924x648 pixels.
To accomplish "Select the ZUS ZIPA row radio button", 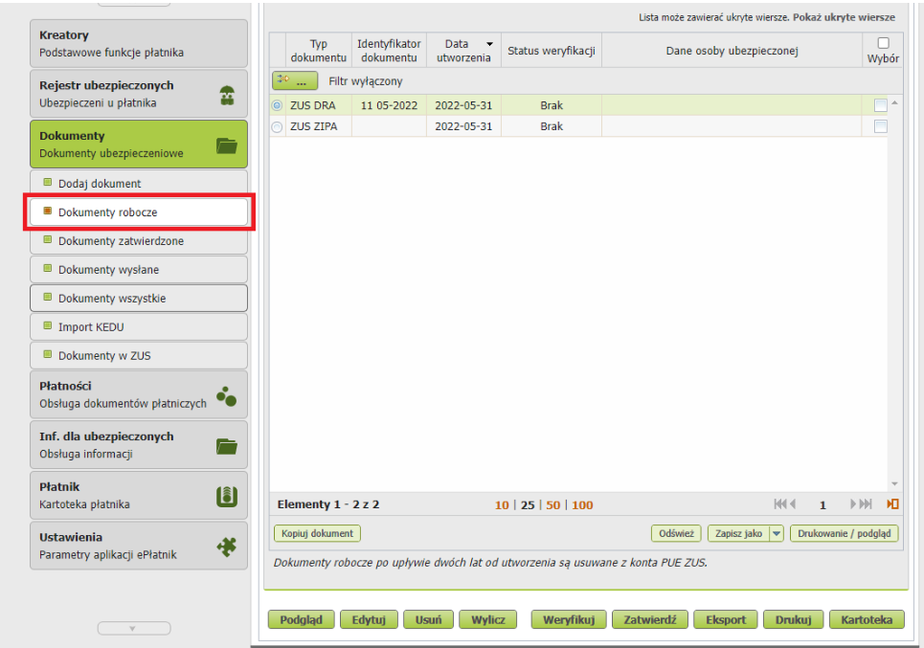I will 278,126.
